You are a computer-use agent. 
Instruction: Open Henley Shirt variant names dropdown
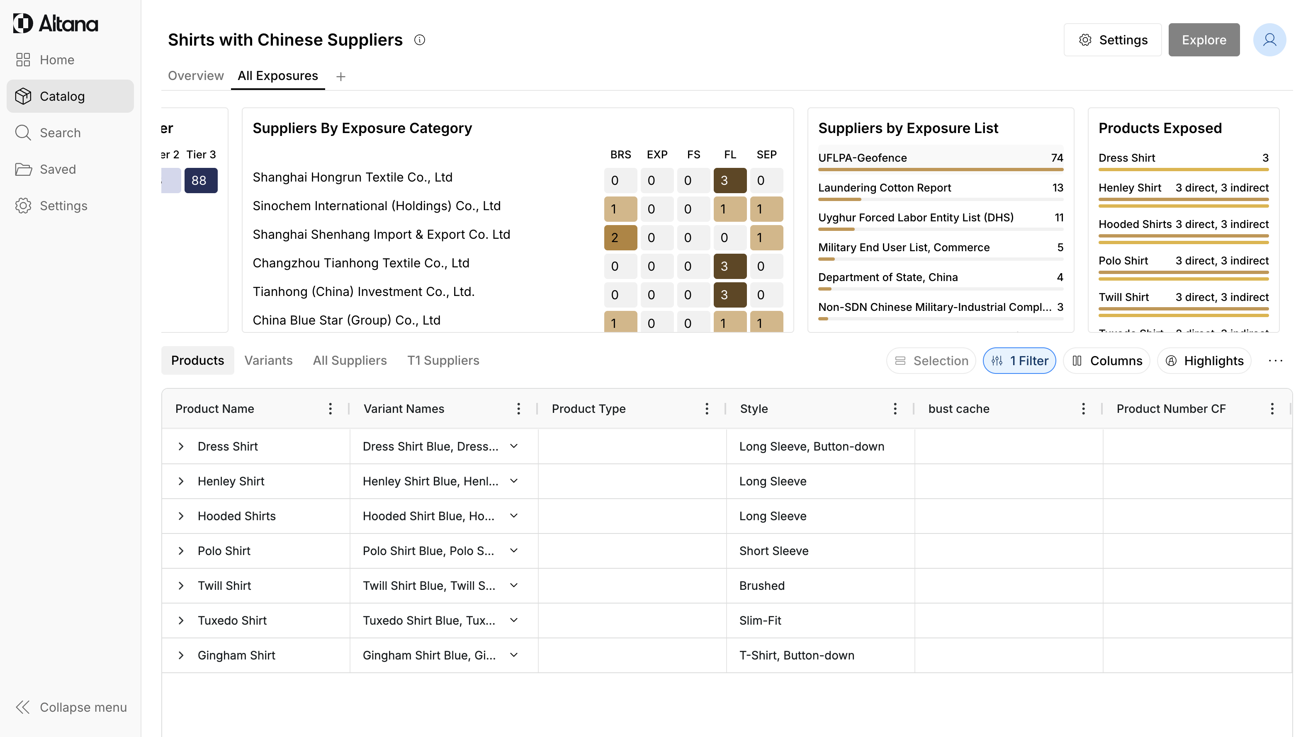[x=514, y=481]
